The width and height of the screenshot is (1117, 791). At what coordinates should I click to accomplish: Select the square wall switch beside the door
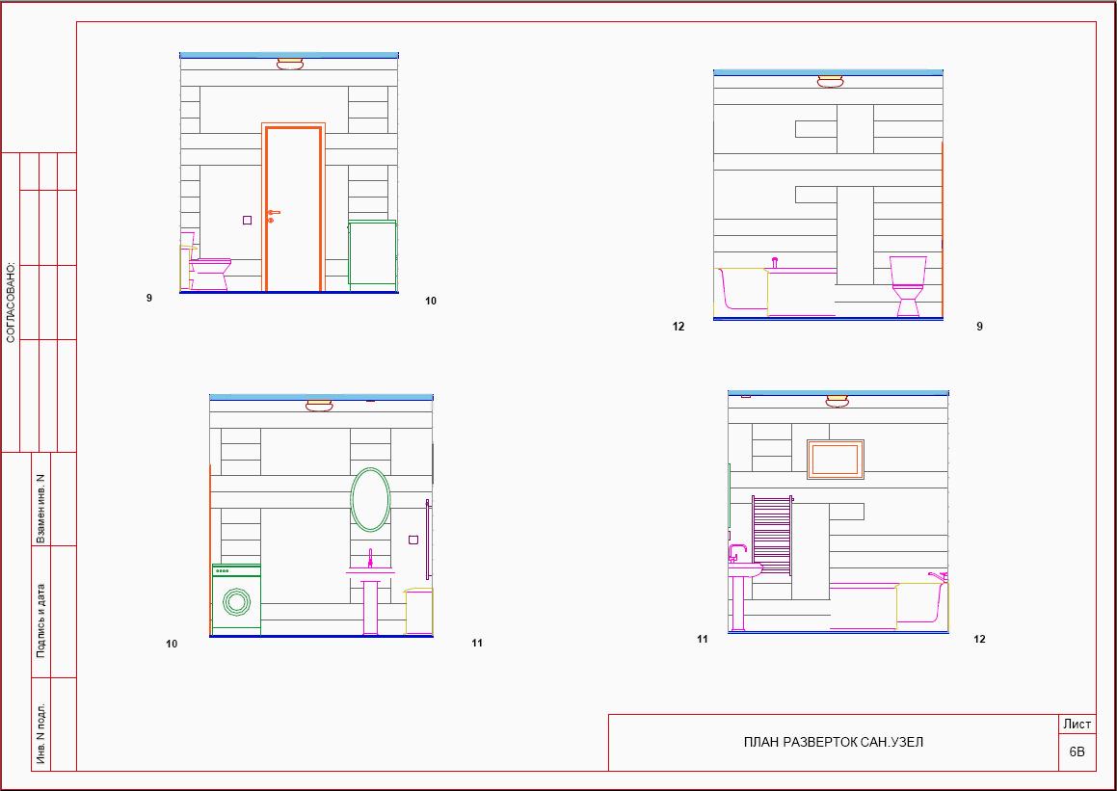click(247, 220)
